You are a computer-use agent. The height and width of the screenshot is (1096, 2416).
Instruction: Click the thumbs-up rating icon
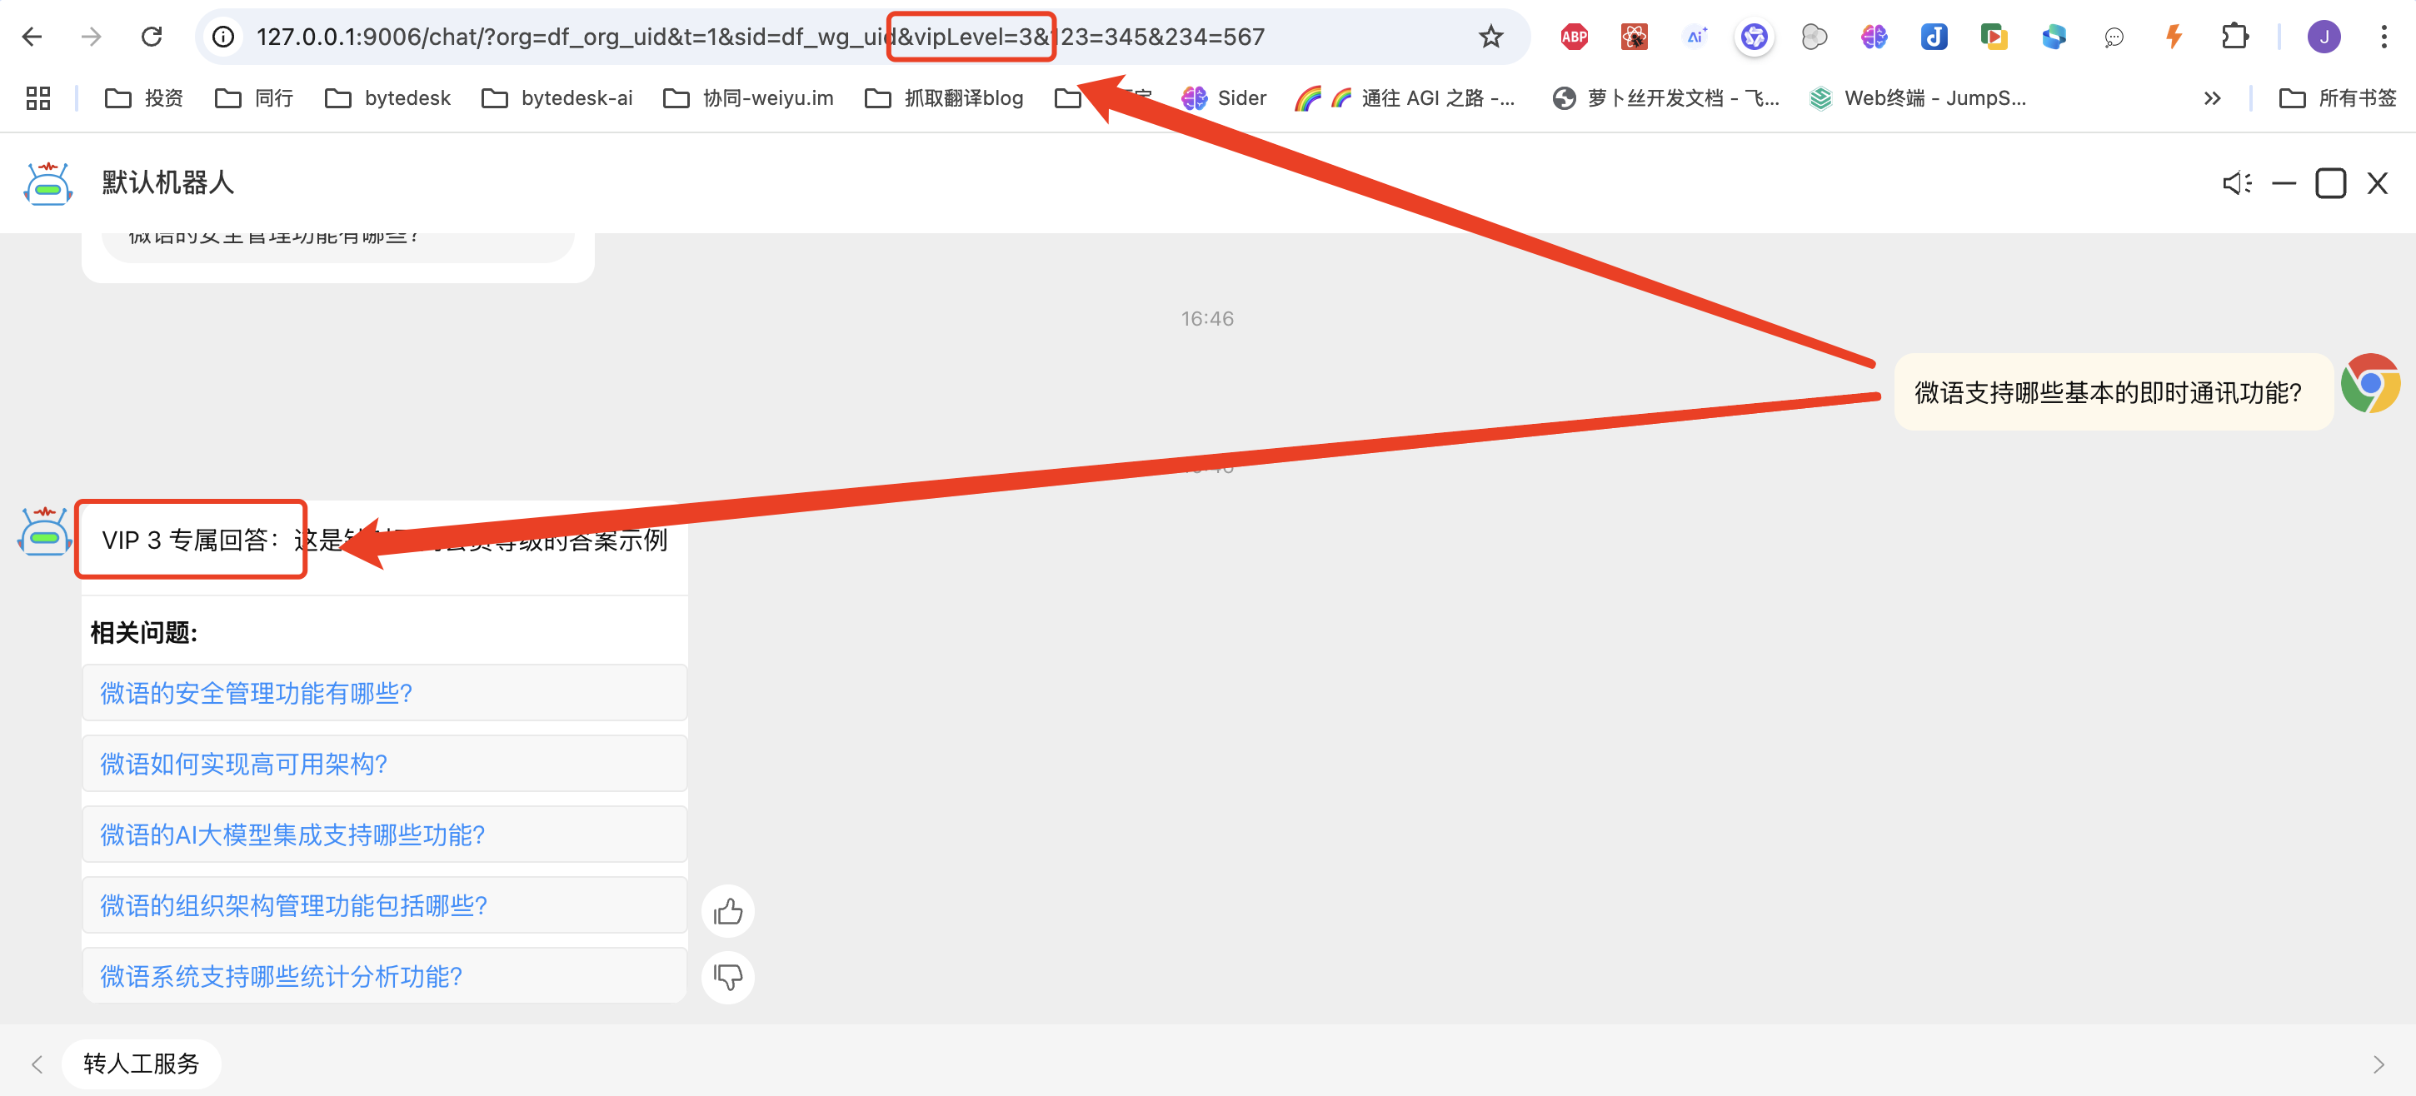coord(728,911)
